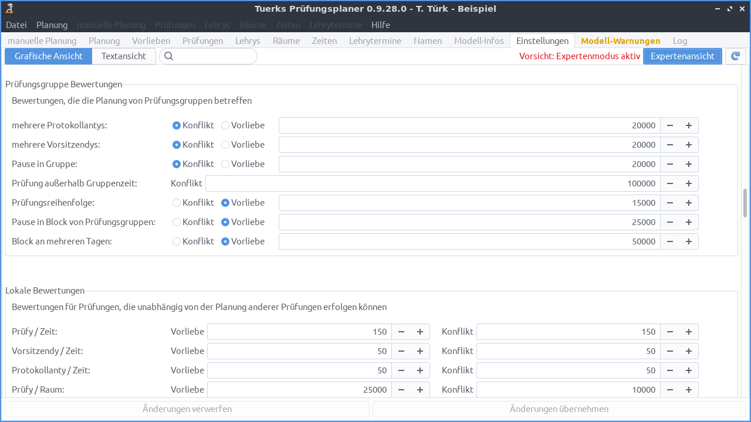Screen dimensions: 751x422
Task: Increase the Konflikt value for 'Prüfy / Raum'
Action: (x=688, y=389)
